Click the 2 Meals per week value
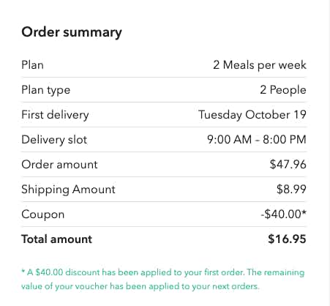 pyautogui.click(x=260, y=65)
